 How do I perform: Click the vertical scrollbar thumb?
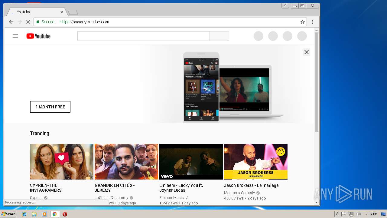pos(317,82)
